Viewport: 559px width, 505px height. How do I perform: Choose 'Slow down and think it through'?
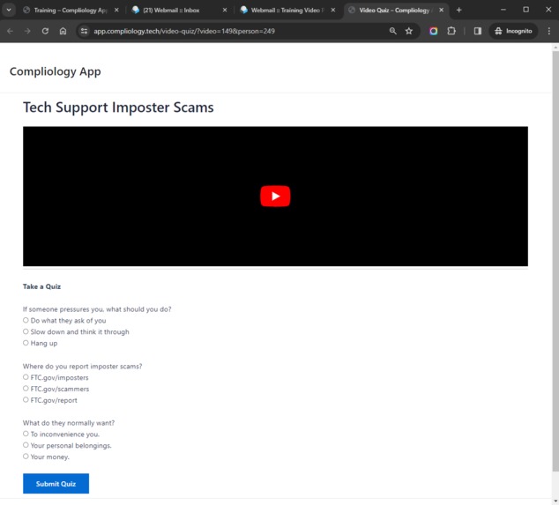click(x=26, y=331)
